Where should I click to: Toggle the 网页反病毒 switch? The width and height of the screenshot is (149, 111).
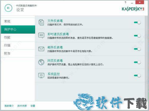tap(137, 62)
